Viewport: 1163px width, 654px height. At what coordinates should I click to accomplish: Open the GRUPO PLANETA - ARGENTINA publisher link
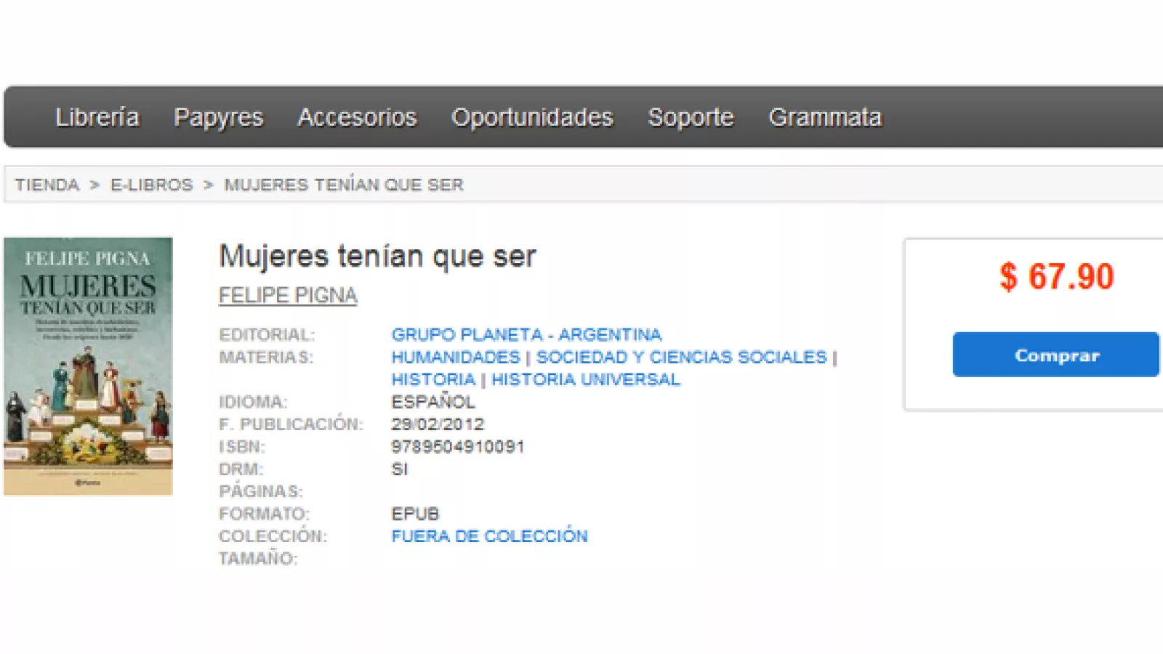[526, 335]
